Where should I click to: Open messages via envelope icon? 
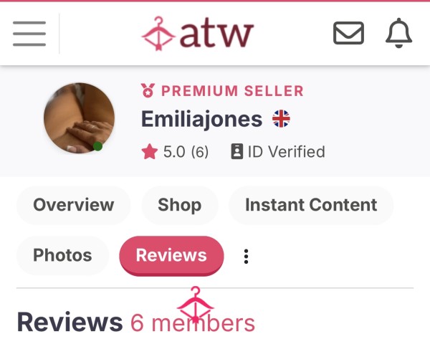coord(348,33)
